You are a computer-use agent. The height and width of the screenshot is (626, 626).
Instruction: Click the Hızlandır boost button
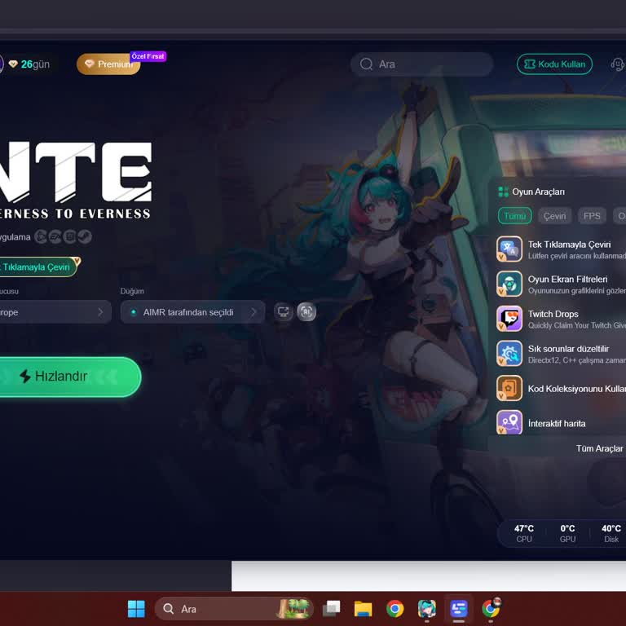tap(70, 377)
